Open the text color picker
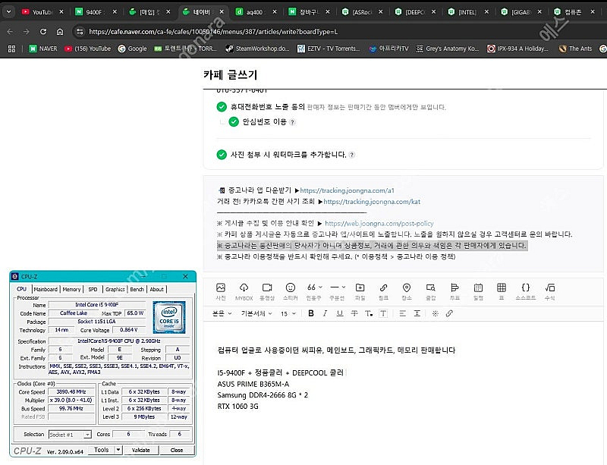 [x=369, y=313]
